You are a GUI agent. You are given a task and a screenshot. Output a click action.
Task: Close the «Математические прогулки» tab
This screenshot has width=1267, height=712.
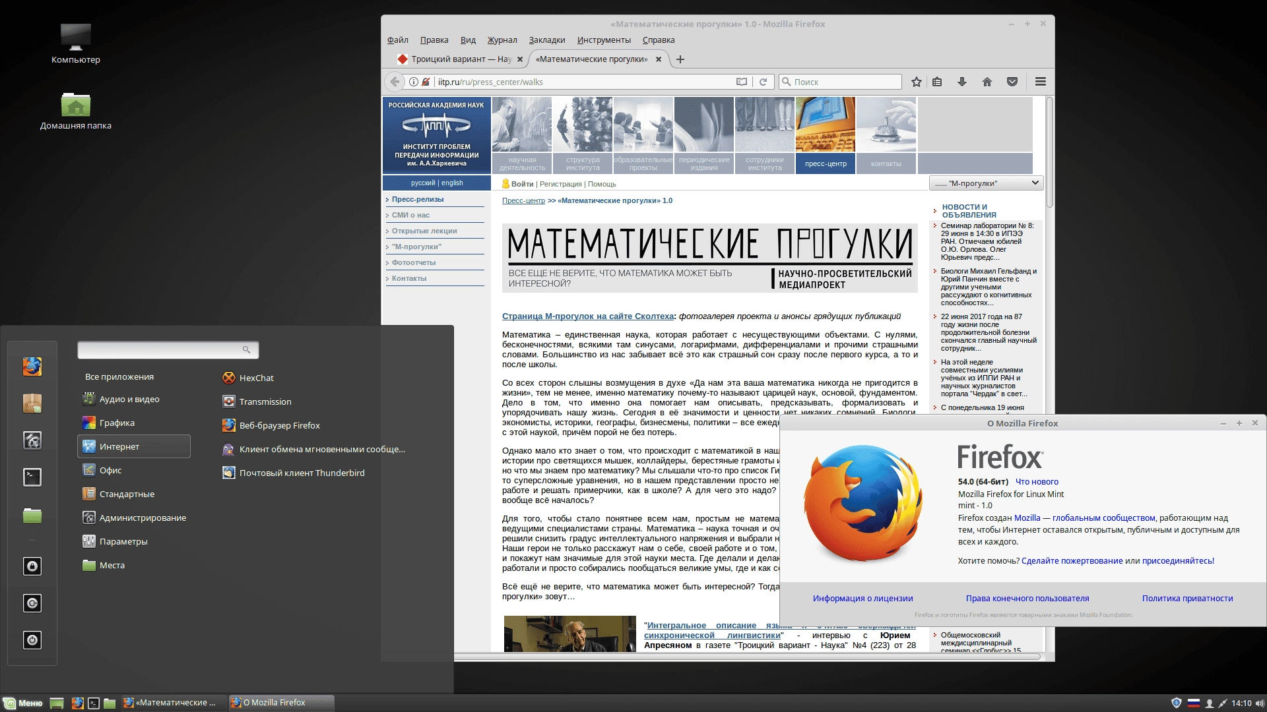[x=658, y=59]
